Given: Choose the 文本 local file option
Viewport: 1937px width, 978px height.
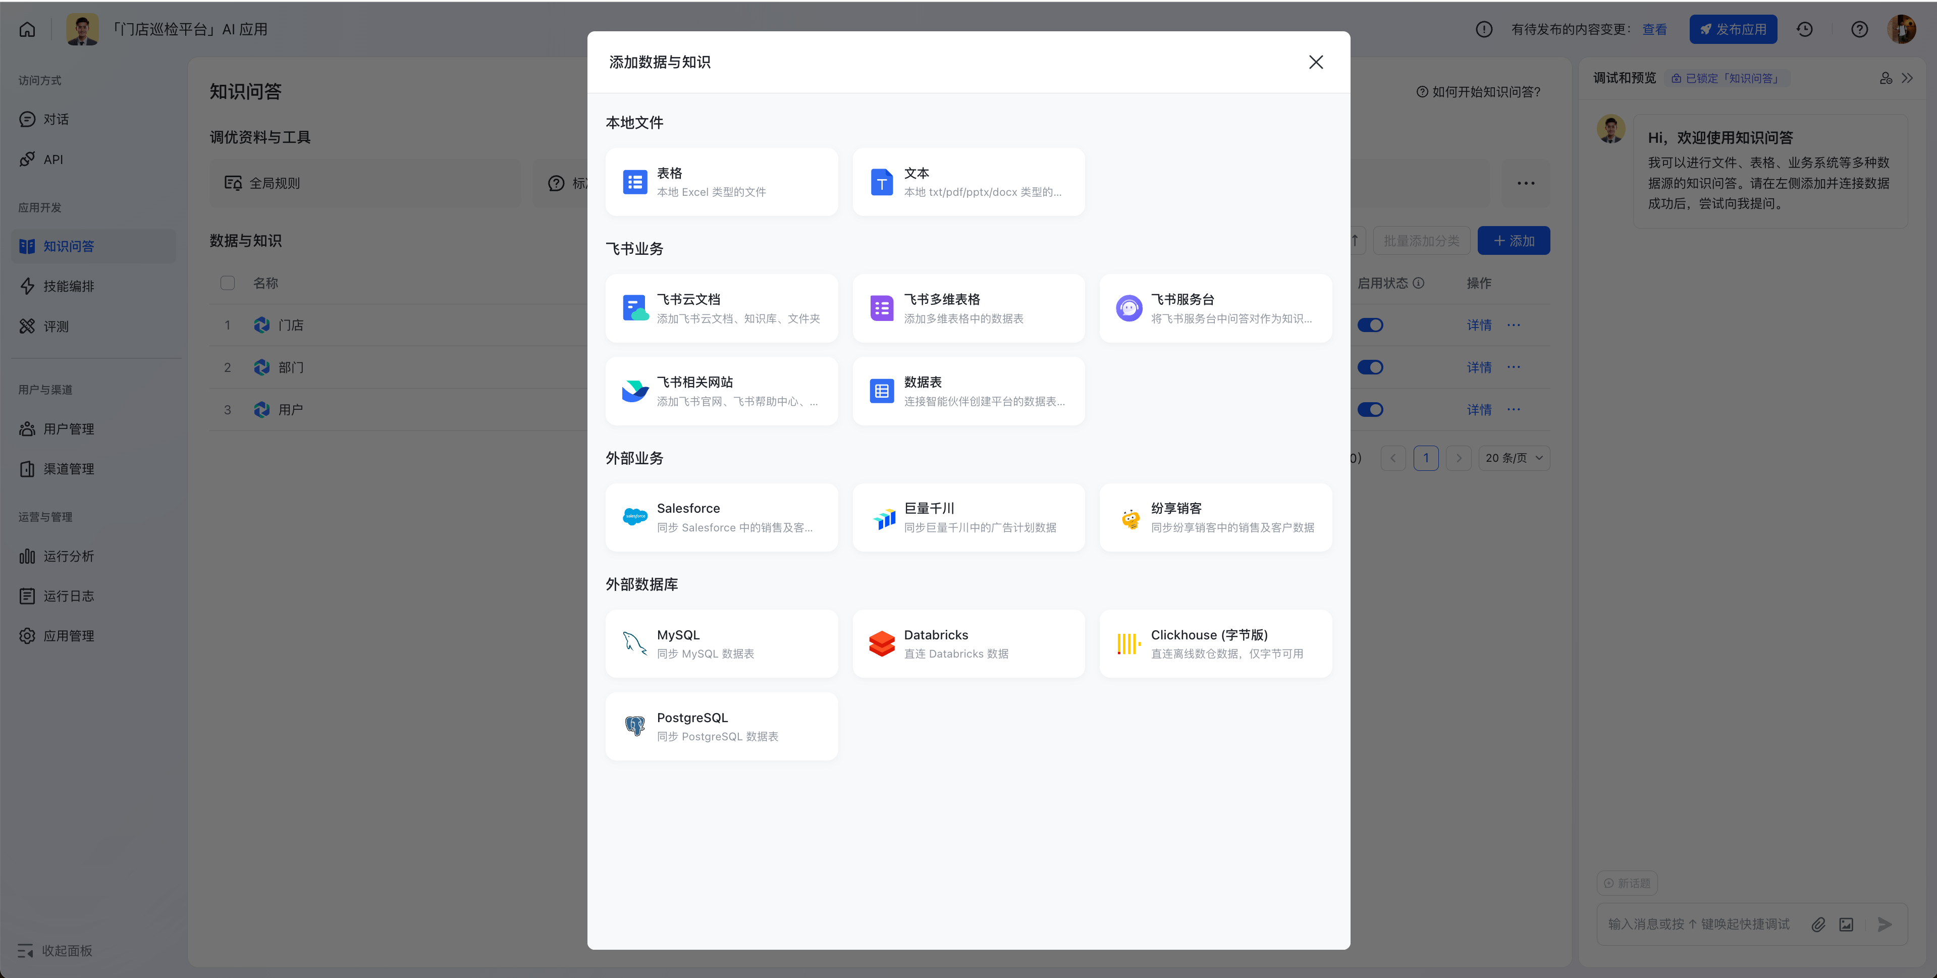Looking at the screenshot, I should pyautogui.click(x=968, y=182).
